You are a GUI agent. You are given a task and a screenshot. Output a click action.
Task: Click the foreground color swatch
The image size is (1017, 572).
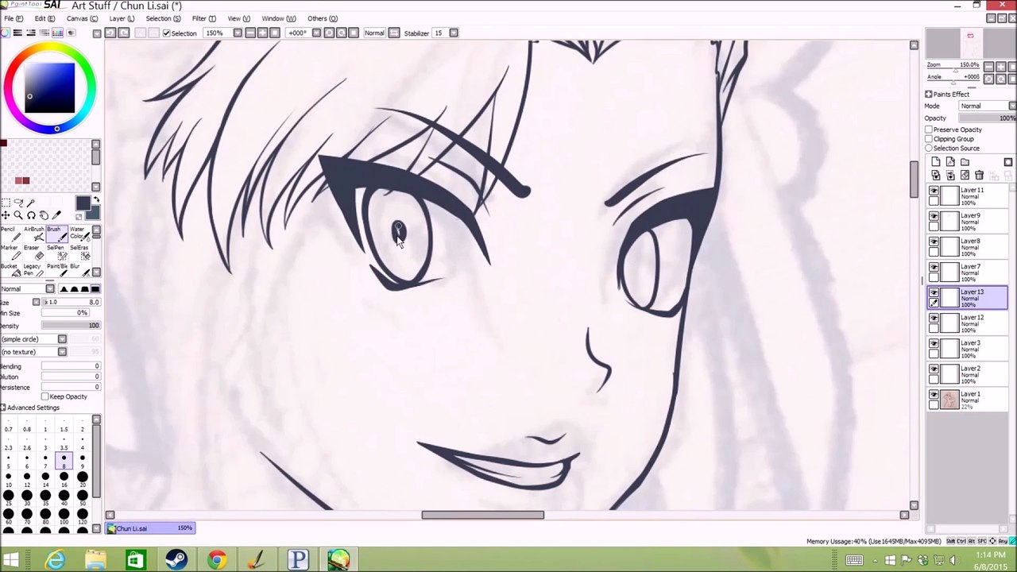tap(83, 203)
